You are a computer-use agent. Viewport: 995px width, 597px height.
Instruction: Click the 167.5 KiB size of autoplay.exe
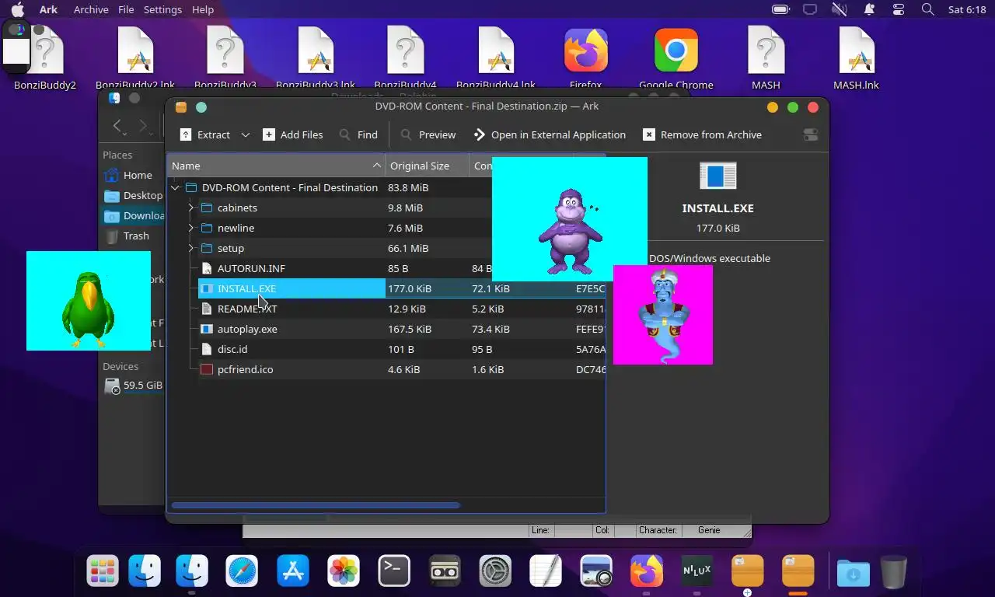(x=410, y=329)
